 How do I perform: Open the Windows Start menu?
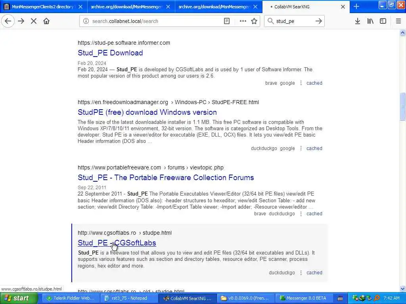18,298
